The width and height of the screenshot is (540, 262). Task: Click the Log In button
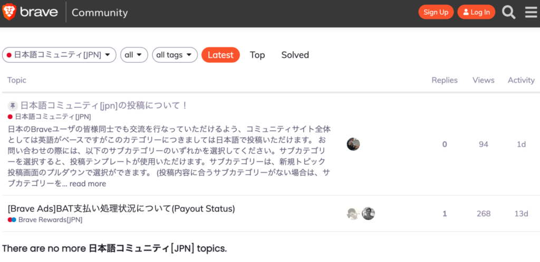tap(476, 12)
